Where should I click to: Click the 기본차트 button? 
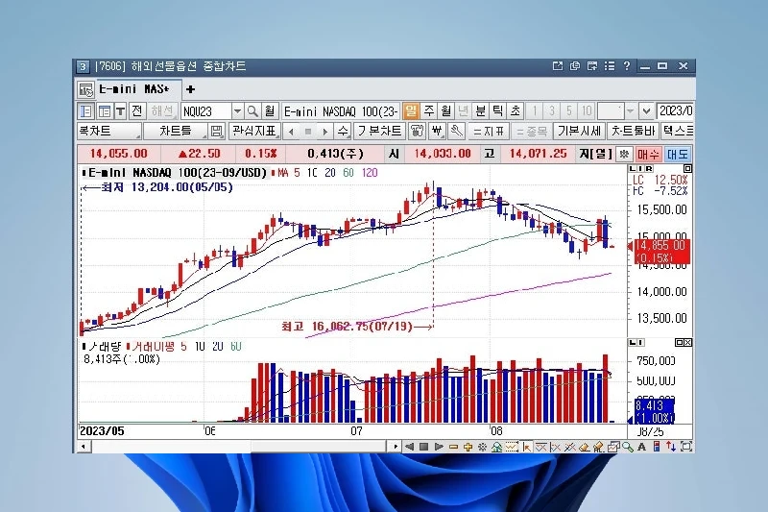378,131
